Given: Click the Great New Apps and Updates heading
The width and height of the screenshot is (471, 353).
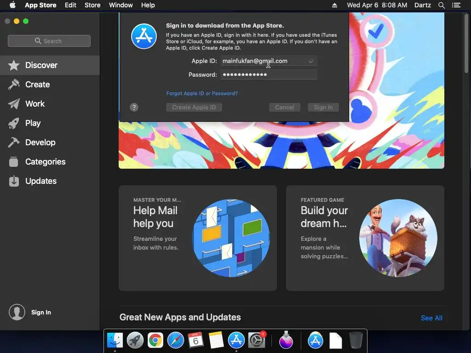Looking at the screenshot, I should tap(180, 317).
